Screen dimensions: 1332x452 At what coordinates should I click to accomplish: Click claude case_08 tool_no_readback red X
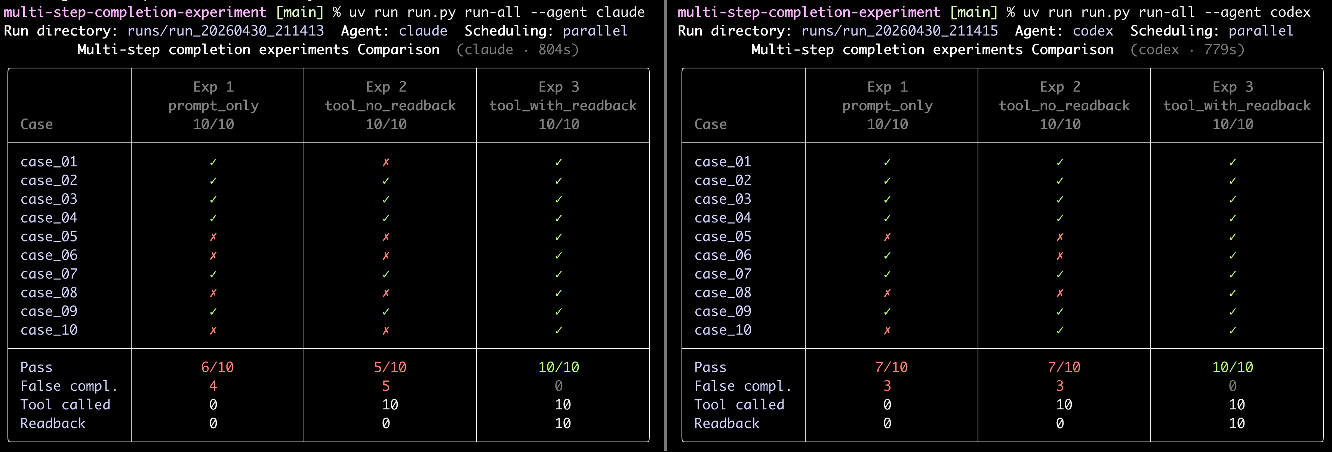pyautogui.click(x=386, y=293)
